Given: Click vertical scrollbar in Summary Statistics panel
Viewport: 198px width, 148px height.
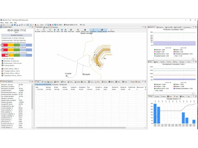Looking at the screenshot, I should point(32,97).
